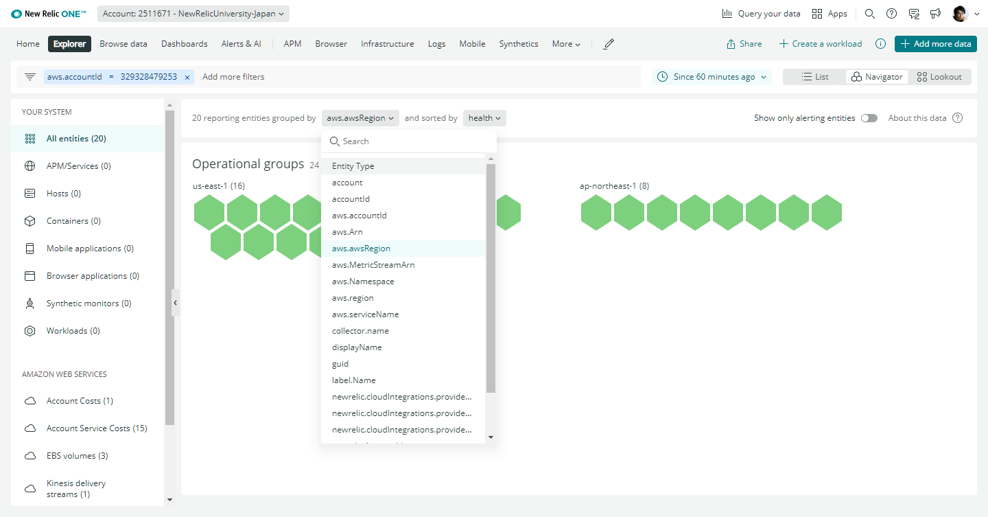Screen dimensions: 988x517
Task: Click the Mobile applications phone icon
Action: (x=30, y=249)
